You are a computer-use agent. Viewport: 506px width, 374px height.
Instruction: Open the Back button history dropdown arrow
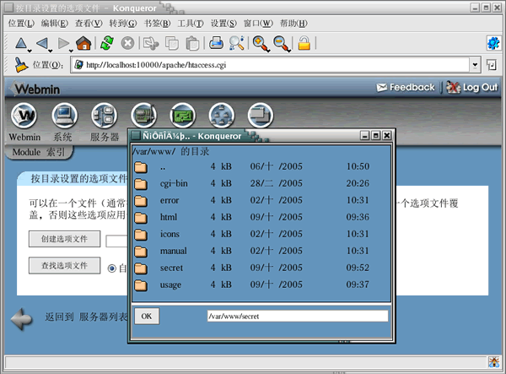pyautogui.click(x=50, y=51)
